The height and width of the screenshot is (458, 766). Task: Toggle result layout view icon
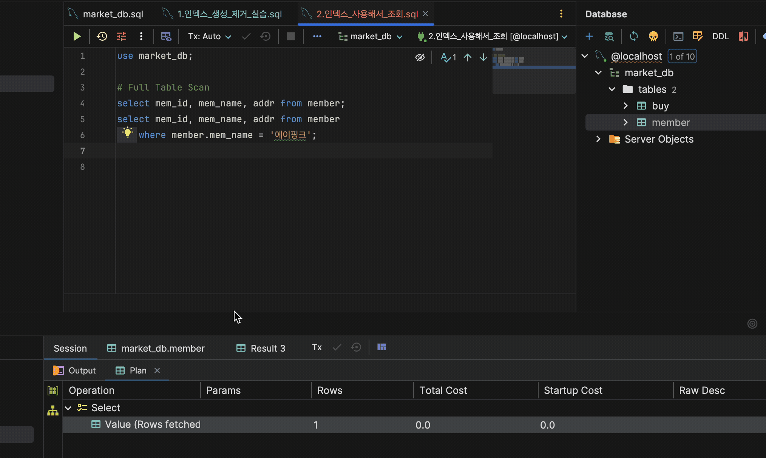click(381, 347)
